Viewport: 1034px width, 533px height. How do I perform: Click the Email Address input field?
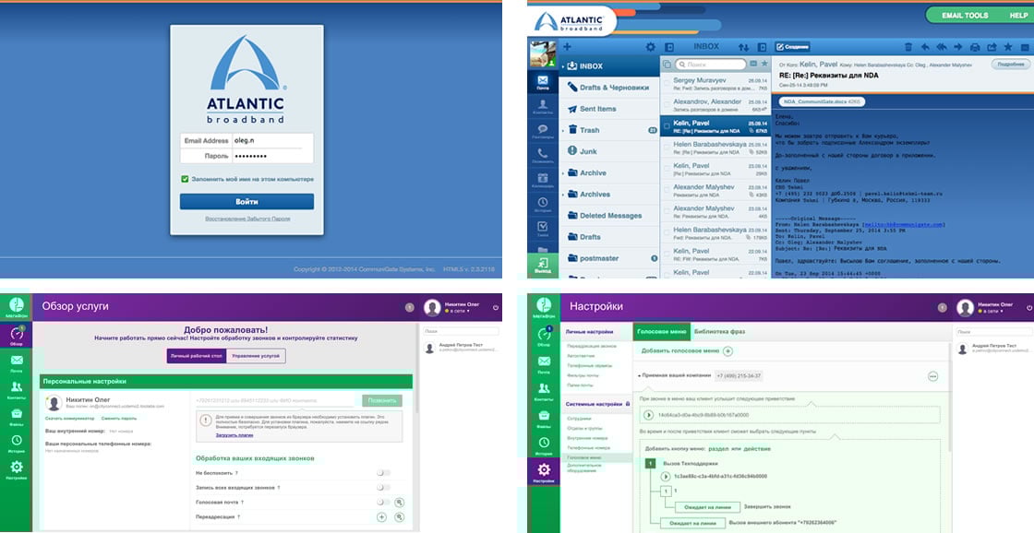coord(271,141)
